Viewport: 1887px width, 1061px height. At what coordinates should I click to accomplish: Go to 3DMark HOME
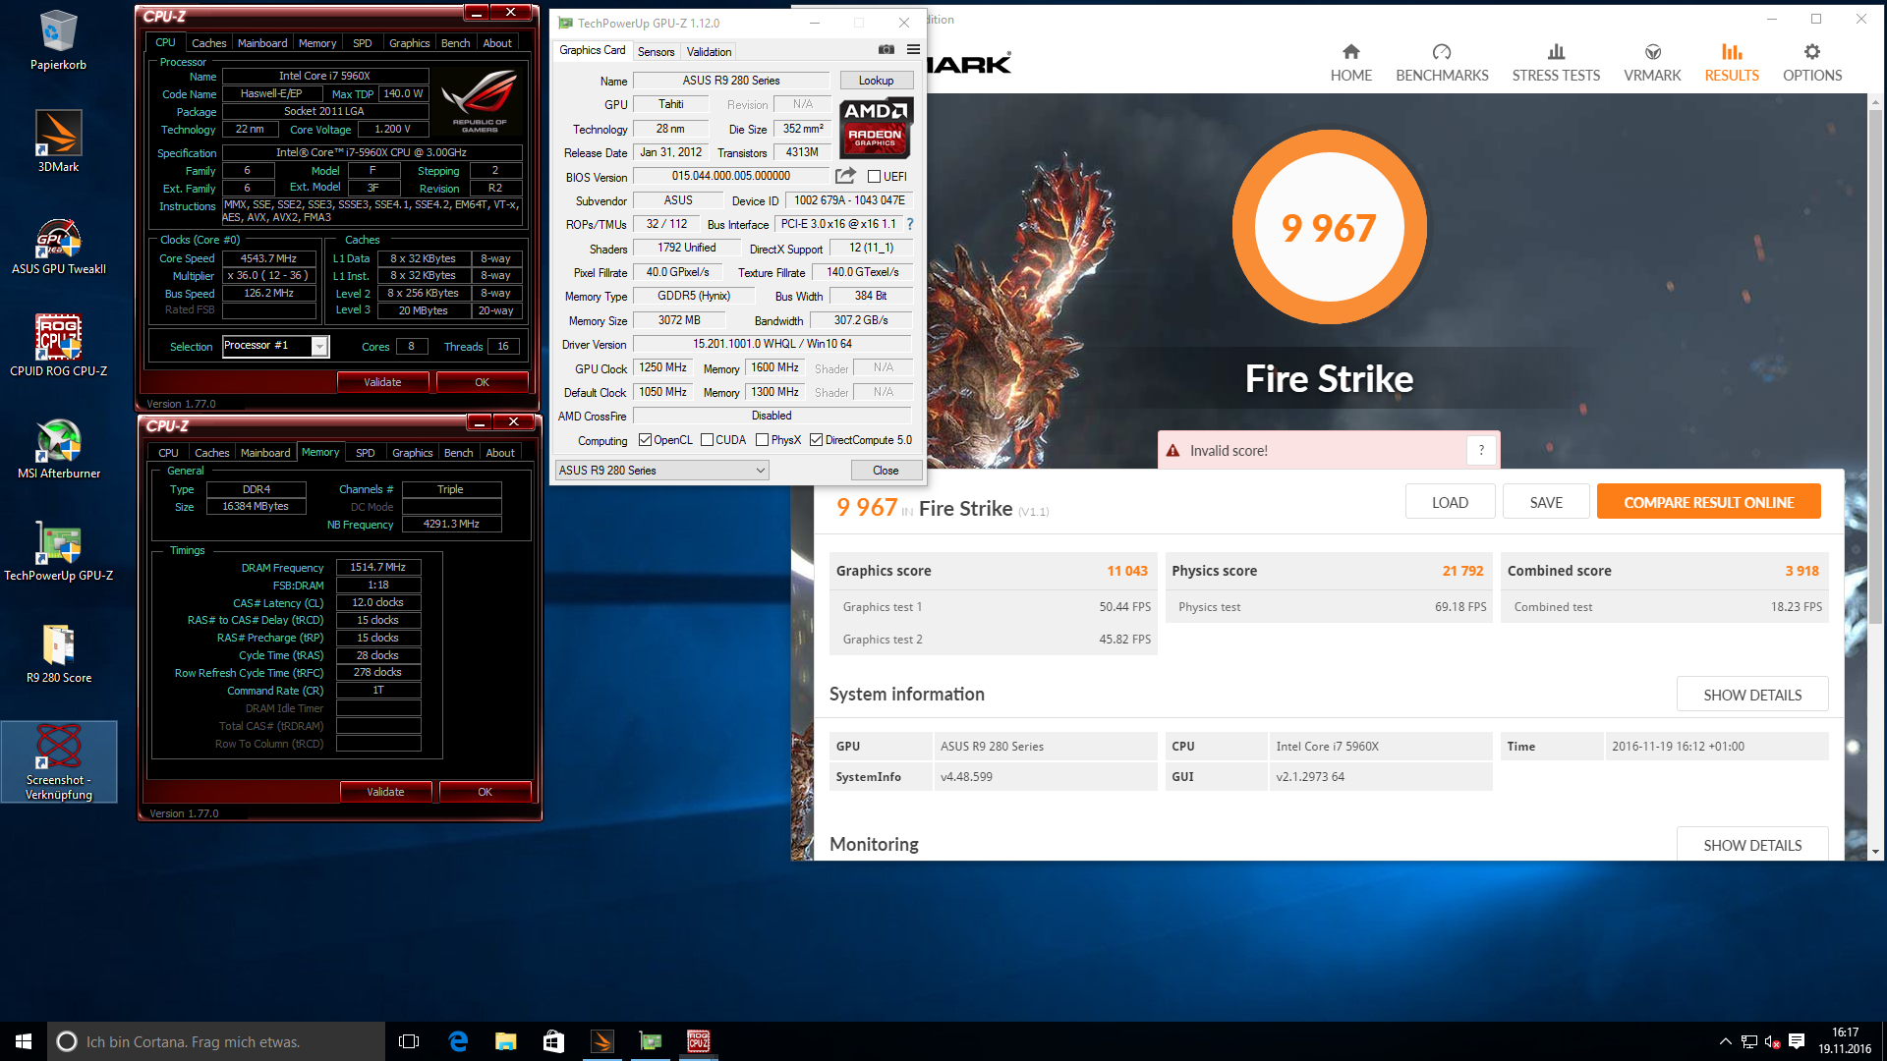[1350, 63]
